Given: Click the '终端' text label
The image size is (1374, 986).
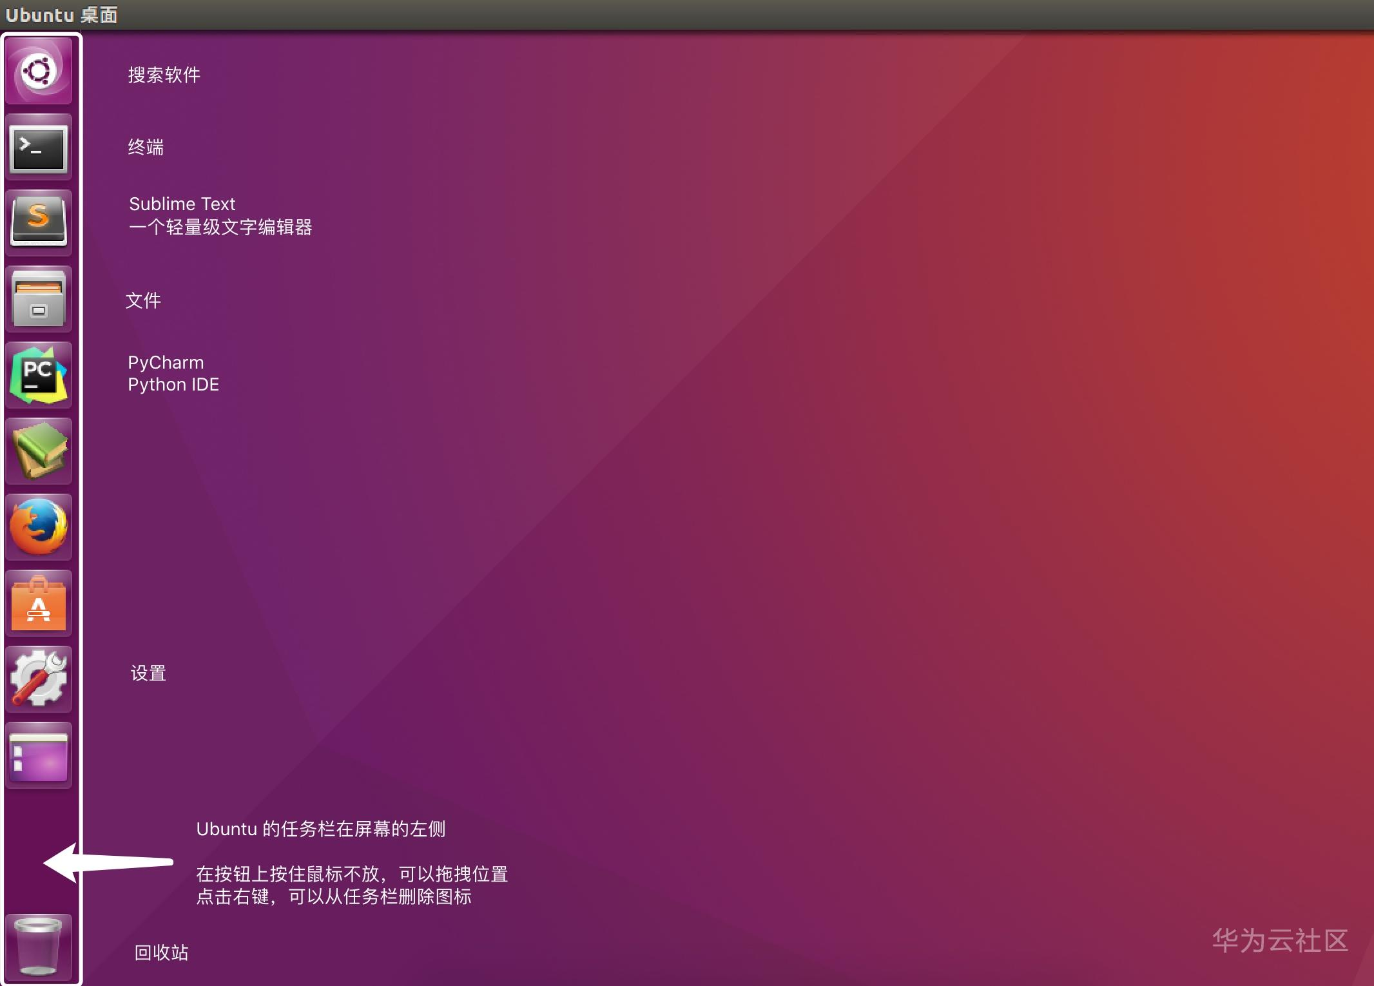Looking at the screenshot, I should coord(146,148).
